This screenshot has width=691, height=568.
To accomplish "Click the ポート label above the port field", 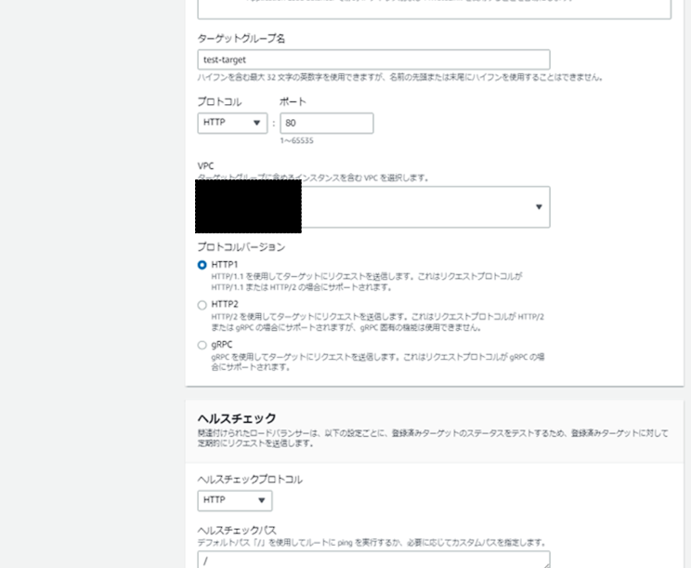I will [293, 101].
